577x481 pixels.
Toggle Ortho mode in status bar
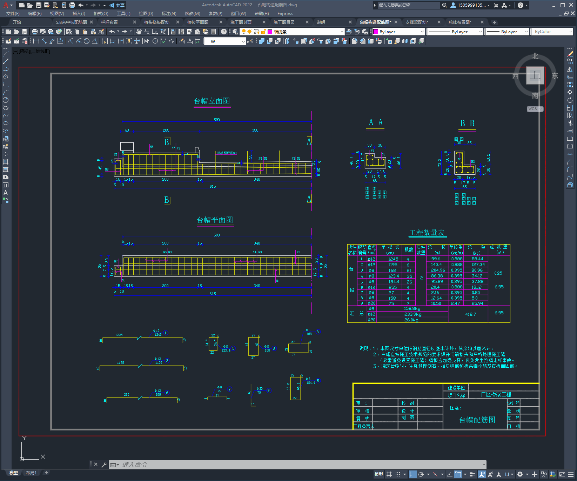412,474
